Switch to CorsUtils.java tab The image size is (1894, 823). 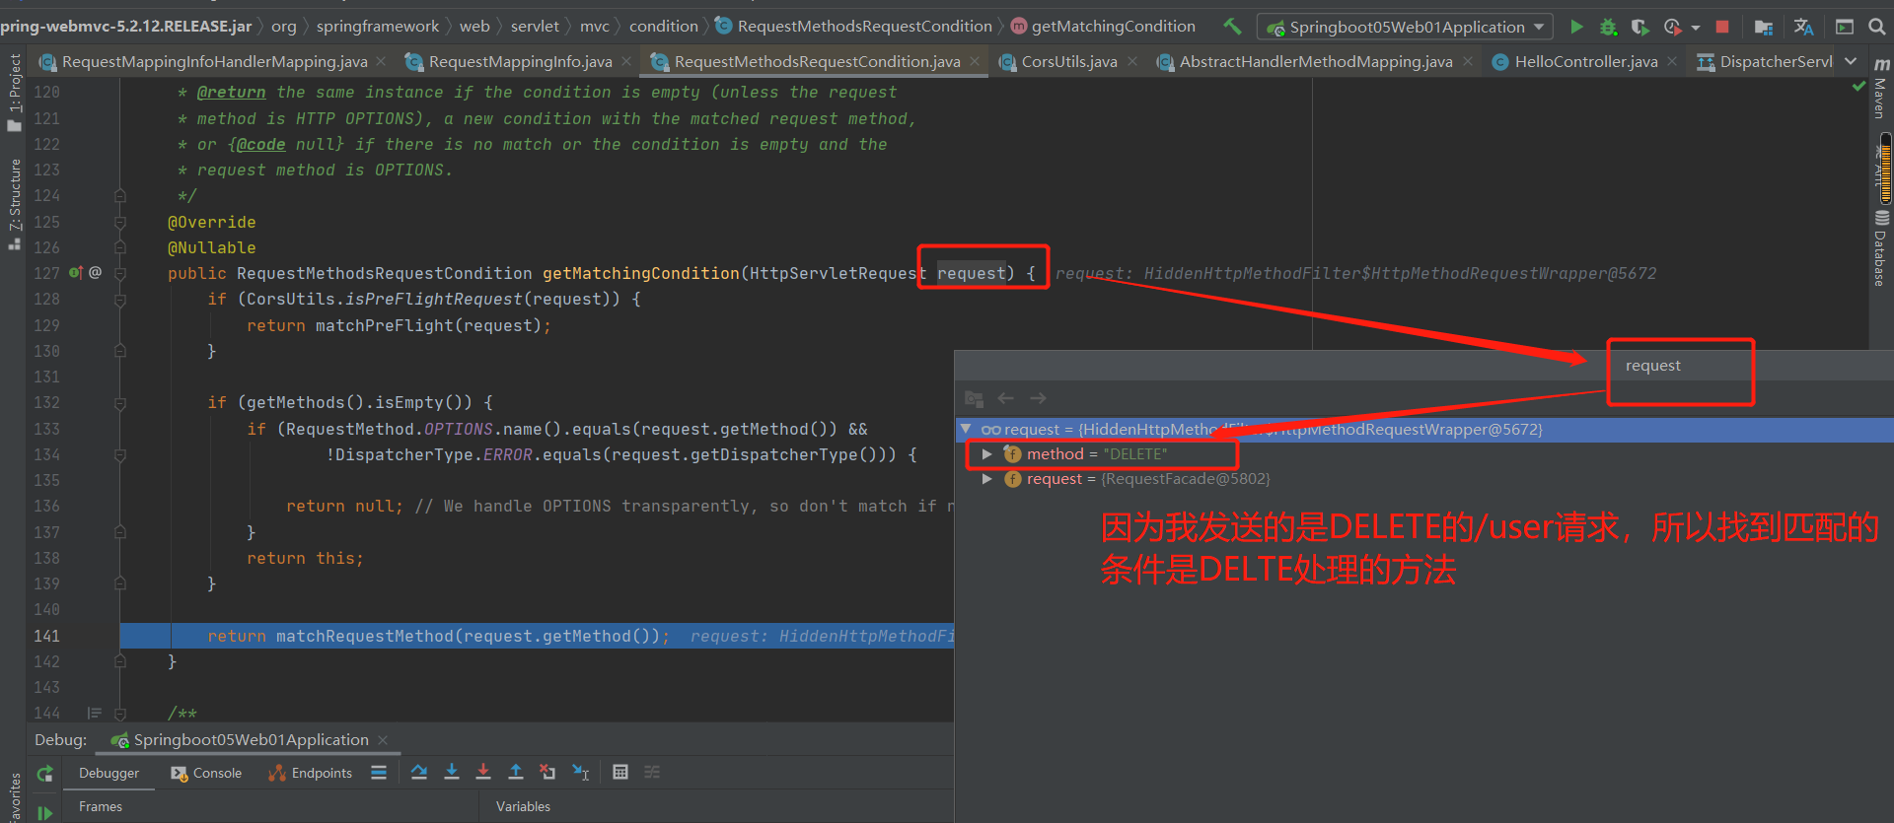[x=1069, y=61]
